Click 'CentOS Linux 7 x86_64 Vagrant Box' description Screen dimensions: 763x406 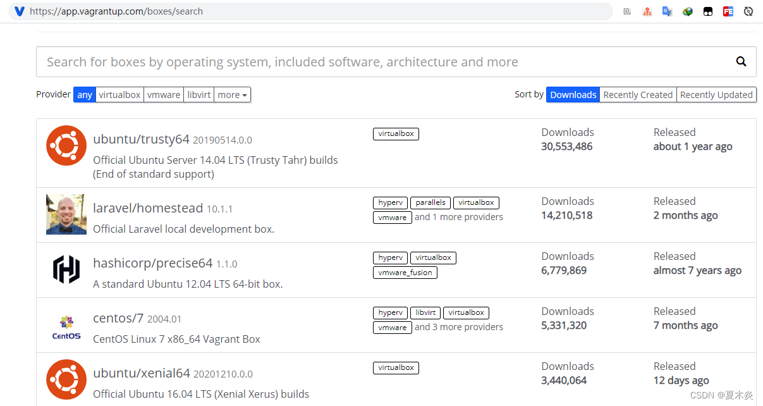point(176,339)
